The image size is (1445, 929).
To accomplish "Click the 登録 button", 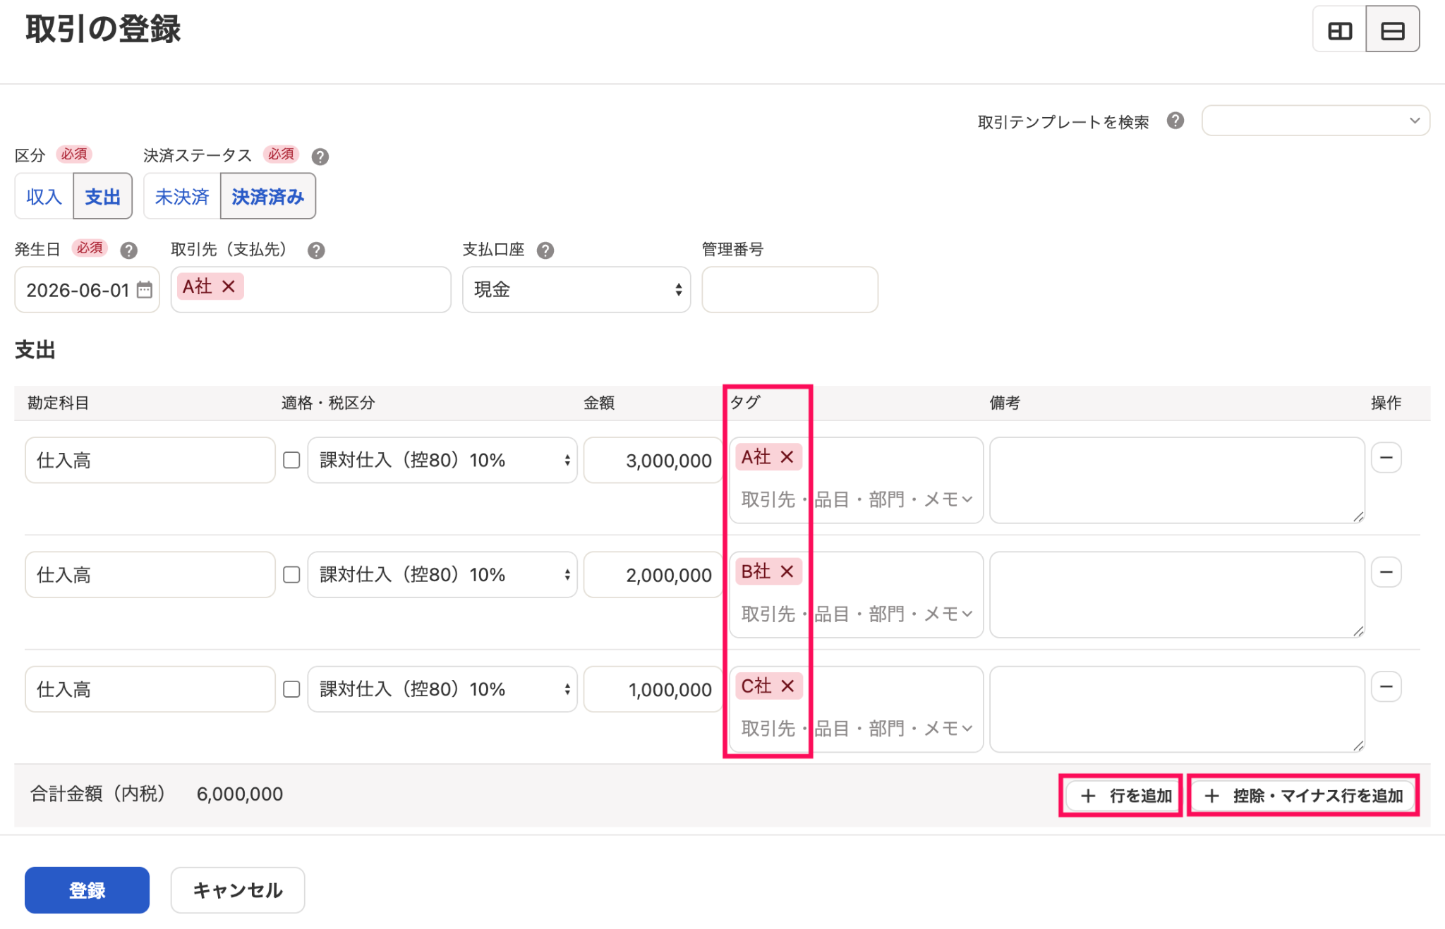I will [87, 889].
